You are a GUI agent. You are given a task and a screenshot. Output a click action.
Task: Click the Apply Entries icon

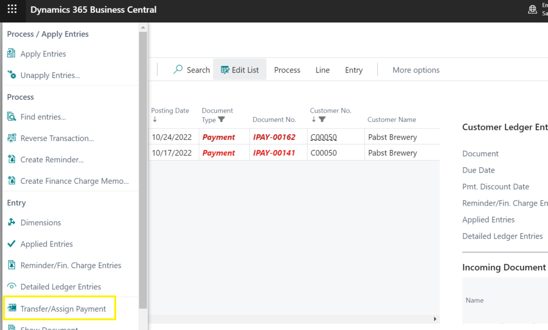pyautogui.click(x=11, y=54)
